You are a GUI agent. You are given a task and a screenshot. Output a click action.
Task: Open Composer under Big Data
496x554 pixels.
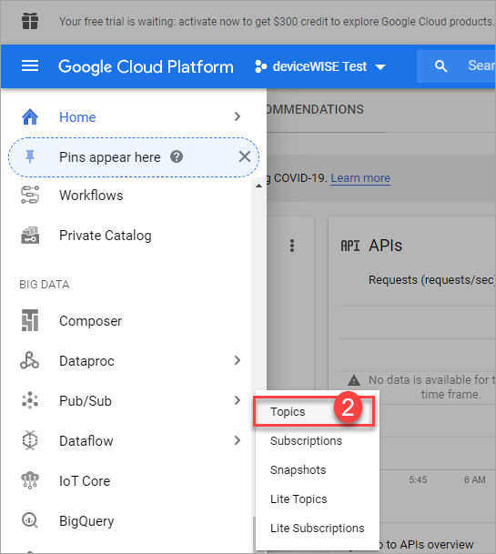point(90,321)
